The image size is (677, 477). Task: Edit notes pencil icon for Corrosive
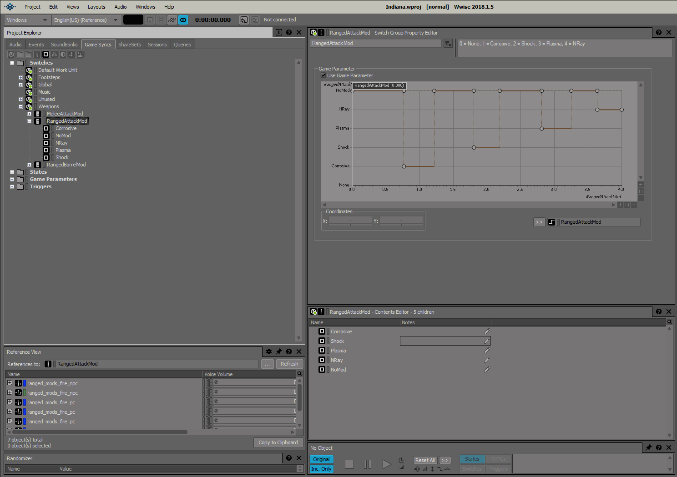487,331
